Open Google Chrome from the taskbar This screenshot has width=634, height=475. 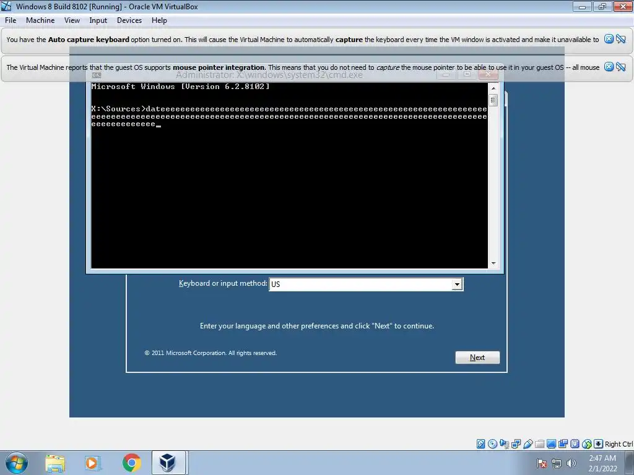click(131, 463)
